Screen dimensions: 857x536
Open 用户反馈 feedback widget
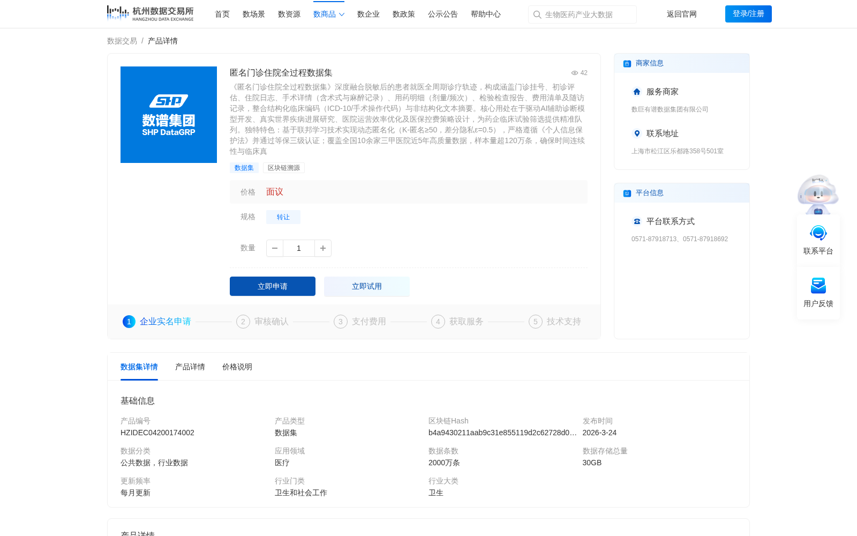pyautogui.click(x=818, y=293)
